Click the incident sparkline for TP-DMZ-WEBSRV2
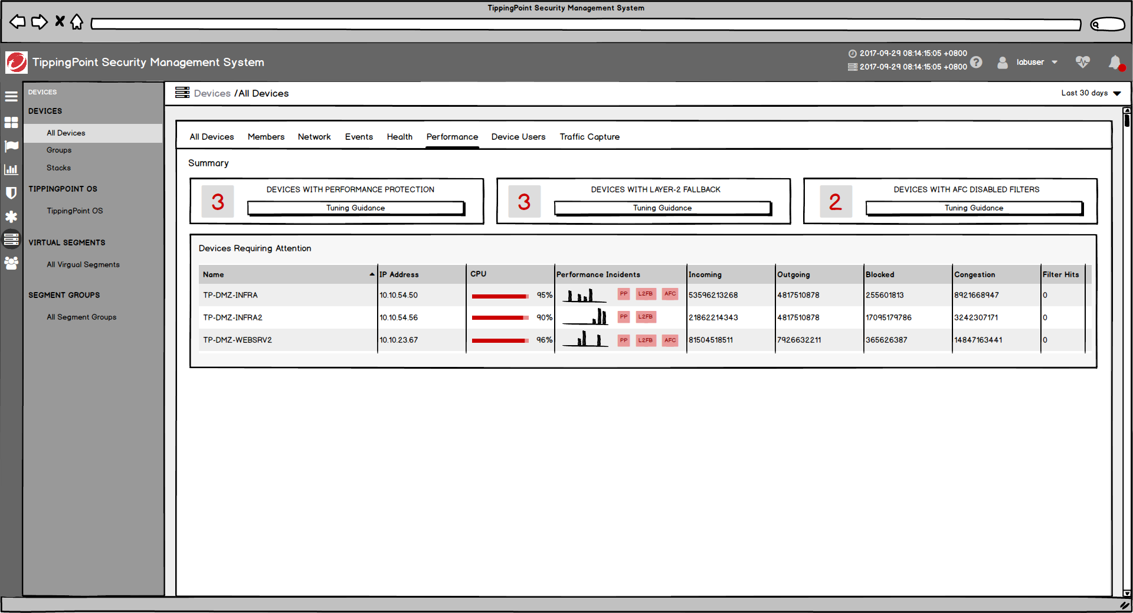1133x613 pixels. click(585, 339)
